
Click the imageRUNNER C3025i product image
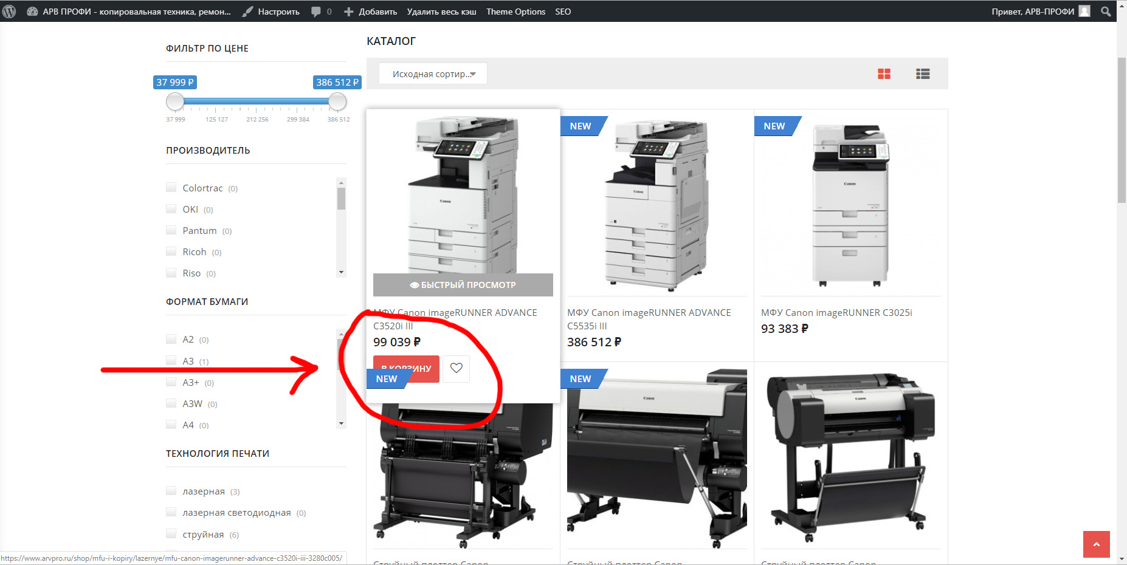(851, 206)
